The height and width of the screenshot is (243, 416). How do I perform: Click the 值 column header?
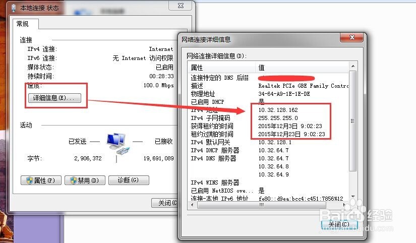[x=302, y=68]
